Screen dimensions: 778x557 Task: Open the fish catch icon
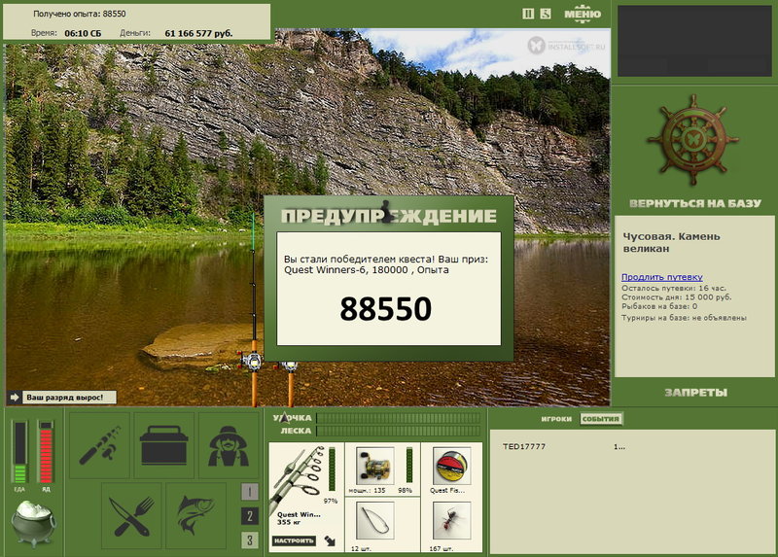click(x=196, y=516)
